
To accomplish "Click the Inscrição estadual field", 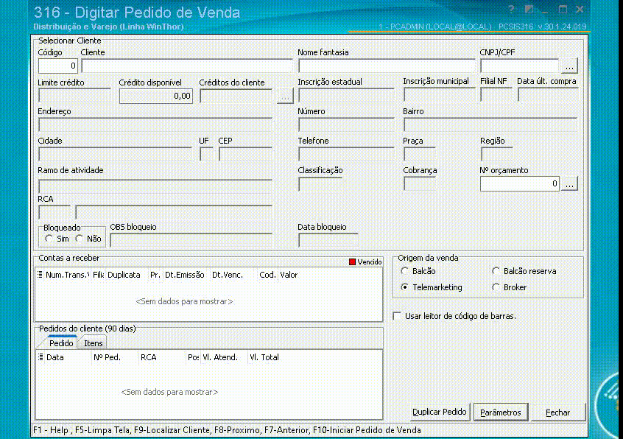I will click(x=346, y=95).
